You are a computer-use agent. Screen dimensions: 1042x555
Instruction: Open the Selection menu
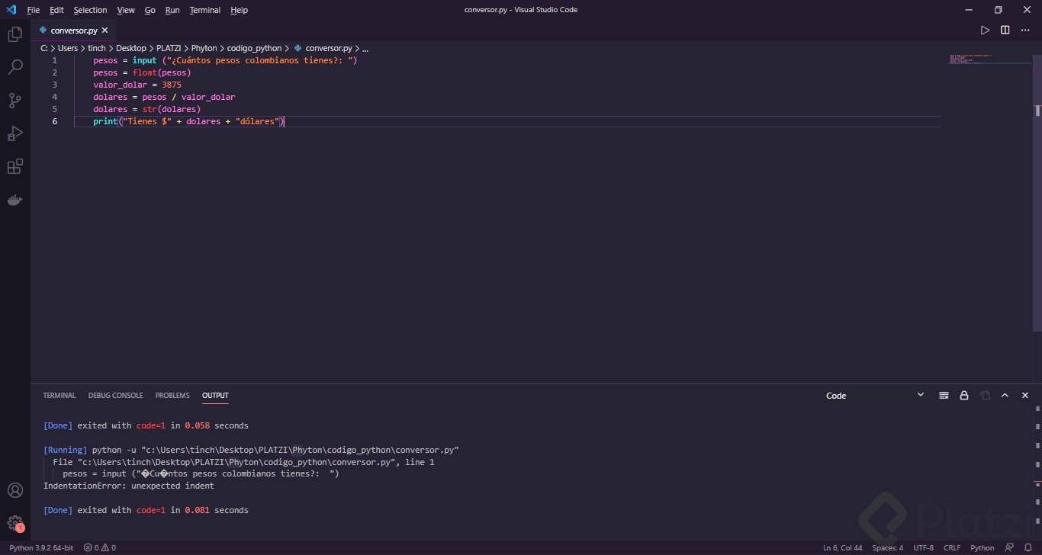90,10
